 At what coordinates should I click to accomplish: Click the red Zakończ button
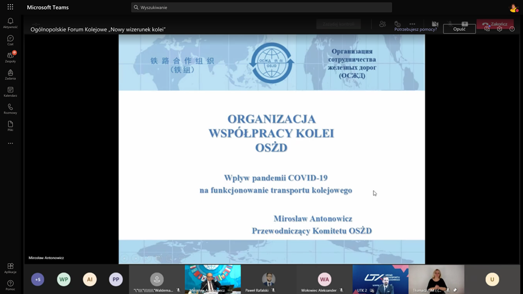tap(495, 24)
